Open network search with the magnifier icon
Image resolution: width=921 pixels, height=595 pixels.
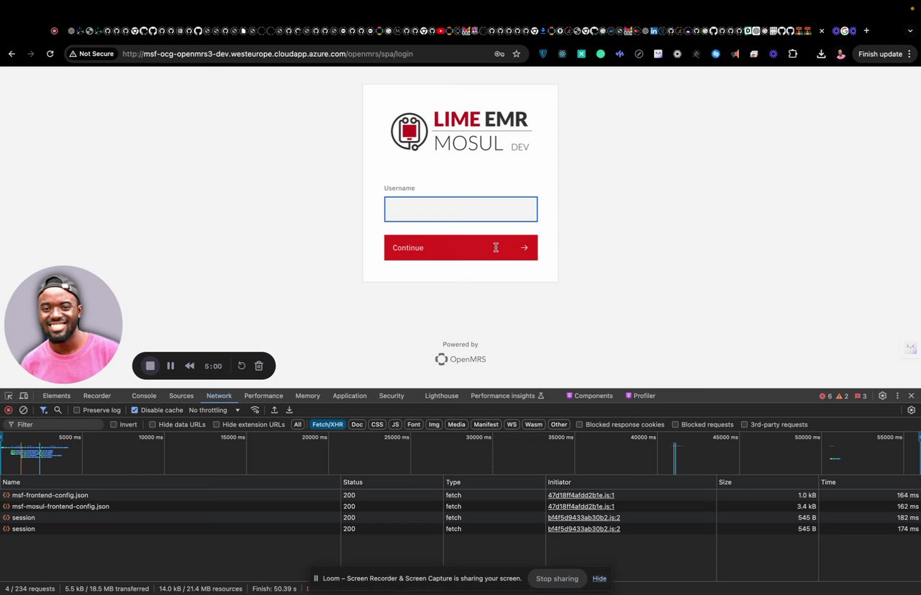click(x=58, y=410)
